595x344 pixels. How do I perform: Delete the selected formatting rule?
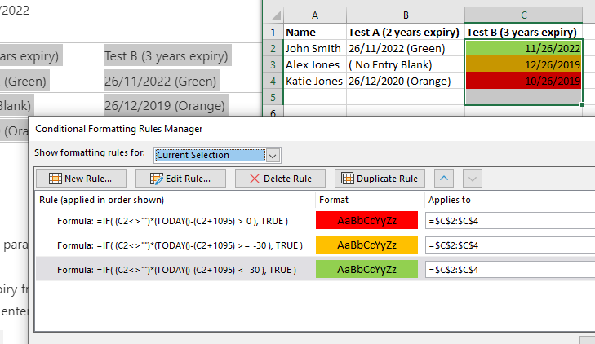[280, 179]
